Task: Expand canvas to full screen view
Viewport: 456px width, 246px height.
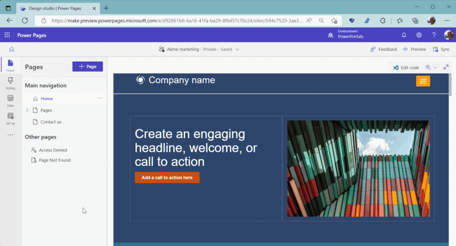Action: pyautogui.click(x=446, y=67)
